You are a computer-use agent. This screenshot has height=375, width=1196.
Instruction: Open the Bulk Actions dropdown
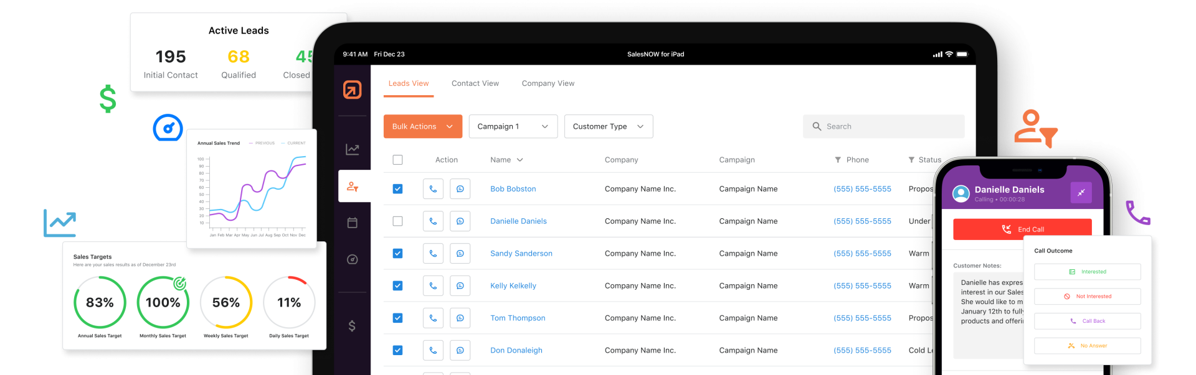pos(423,126)
